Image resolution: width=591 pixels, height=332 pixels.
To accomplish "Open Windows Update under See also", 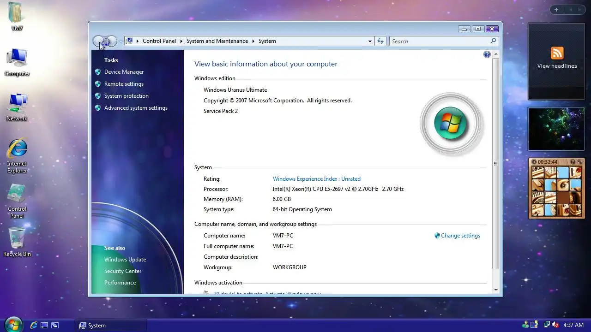I will point(125,260).
